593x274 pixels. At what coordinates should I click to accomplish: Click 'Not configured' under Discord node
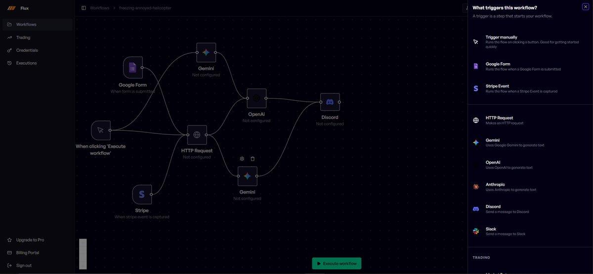tap(330, 124)
